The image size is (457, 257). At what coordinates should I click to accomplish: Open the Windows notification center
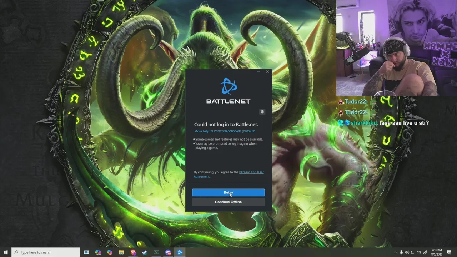pyautogui.click(x=449, y=252)
